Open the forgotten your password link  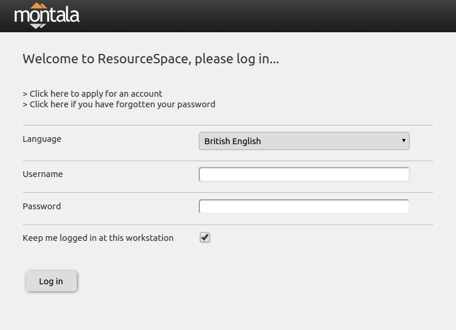[x=122, y=104]
